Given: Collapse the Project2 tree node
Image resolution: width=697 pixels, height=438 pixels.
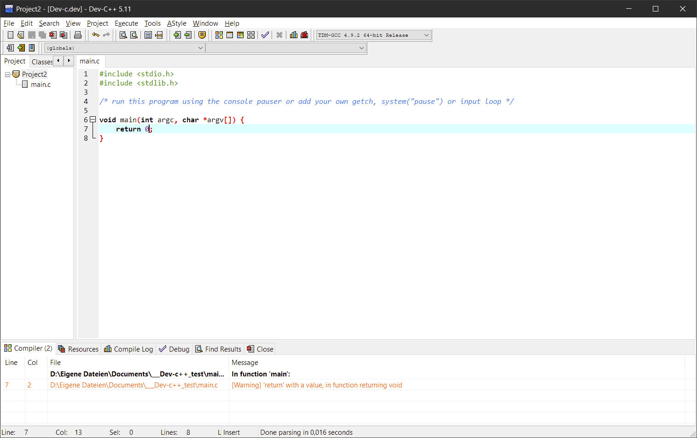Looking at the screenshot, I should pos(7,74).
